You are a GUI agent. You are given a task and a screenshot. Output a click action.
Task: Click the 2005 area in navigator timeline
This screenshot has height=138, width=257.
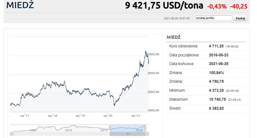click(x=33, y=130)
